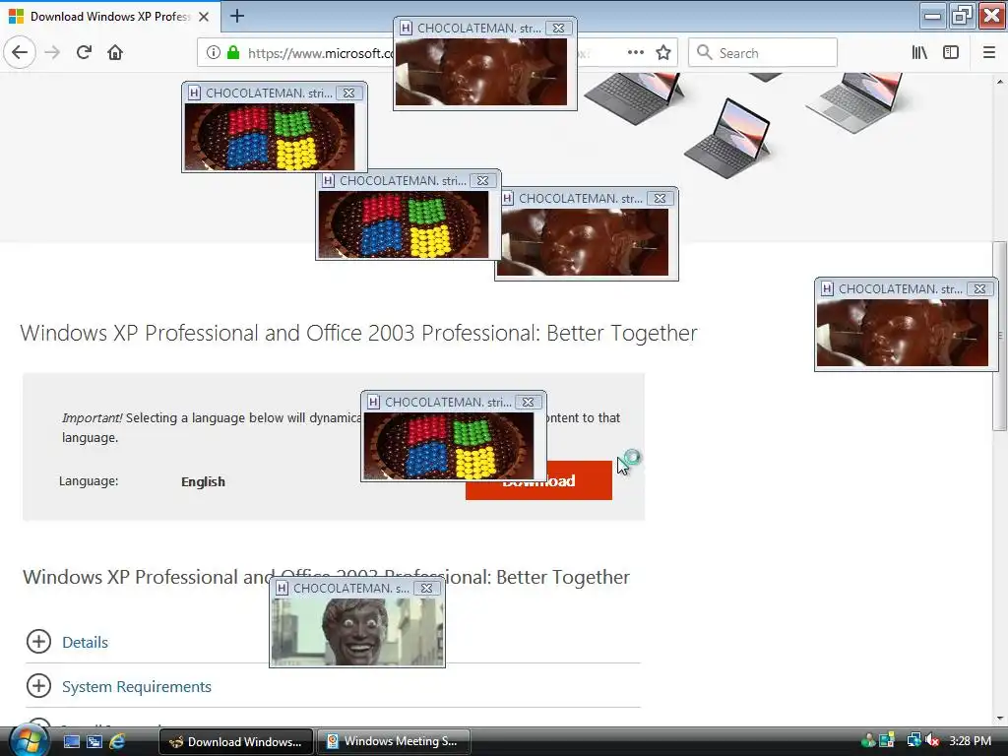1008x756 pixels.
Task: Focus the Search box in the toolbar
Action: tap(763, 53)
